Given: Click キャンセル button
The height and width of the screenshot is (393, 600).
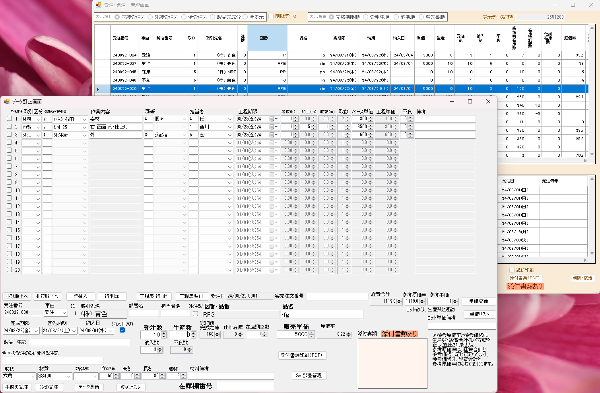Looking at the screenshot, I should (130, 387).
